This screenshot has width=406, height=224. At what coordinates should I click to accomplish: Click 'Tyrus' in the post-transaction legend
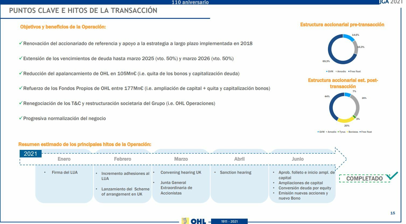point(342,132)
